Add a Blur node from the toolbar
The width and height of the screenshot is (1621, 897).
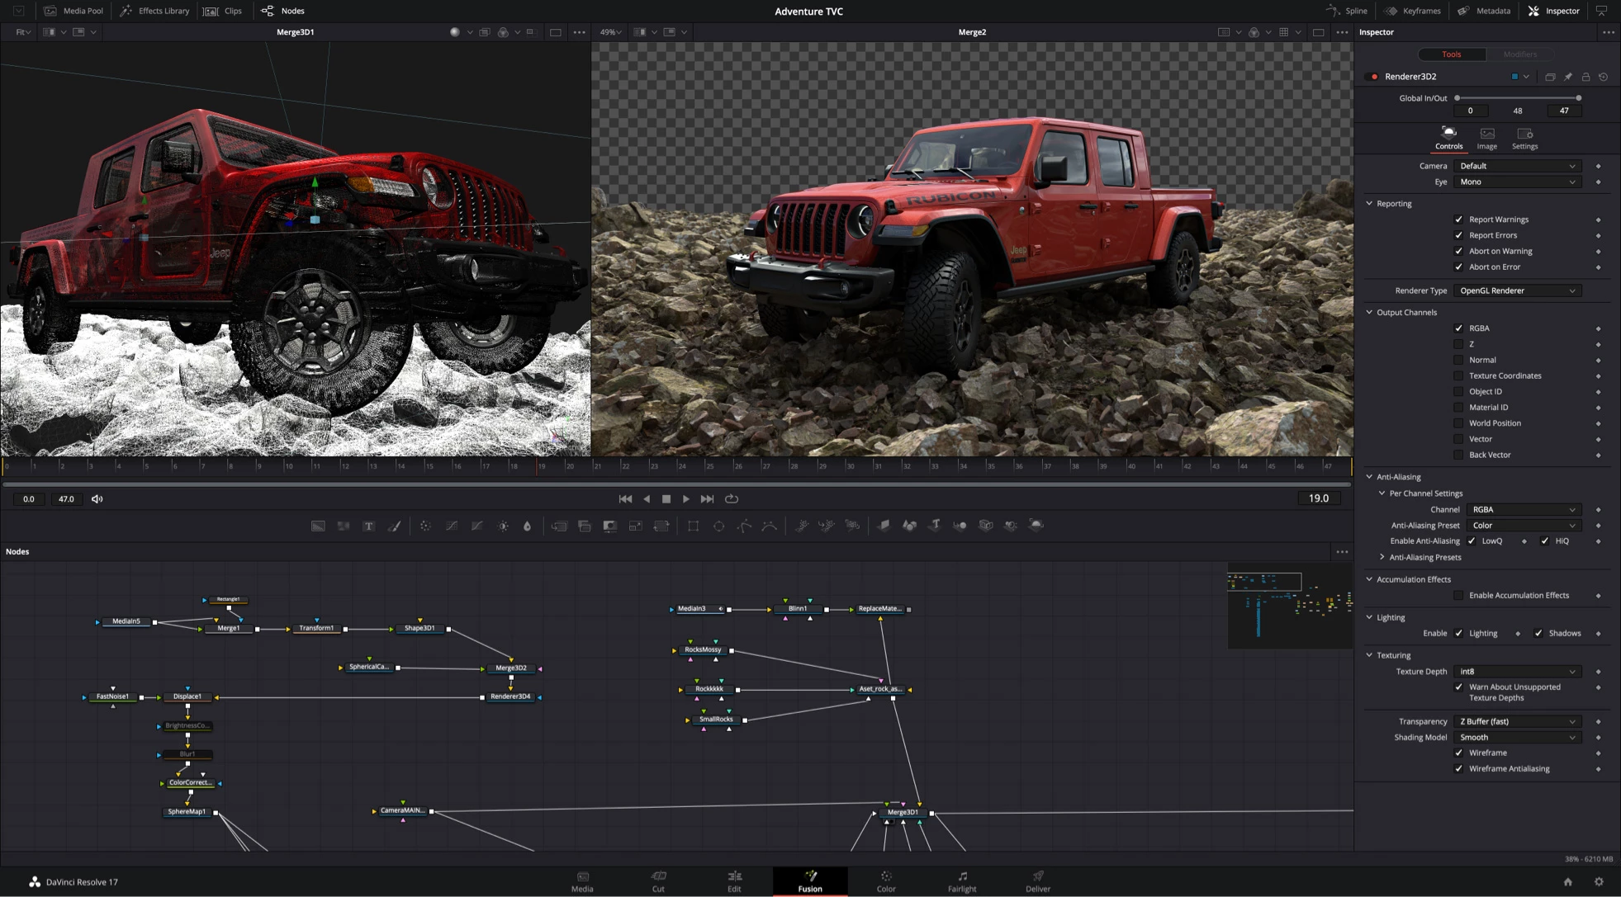pyautogui.click(x=527, y=526)
